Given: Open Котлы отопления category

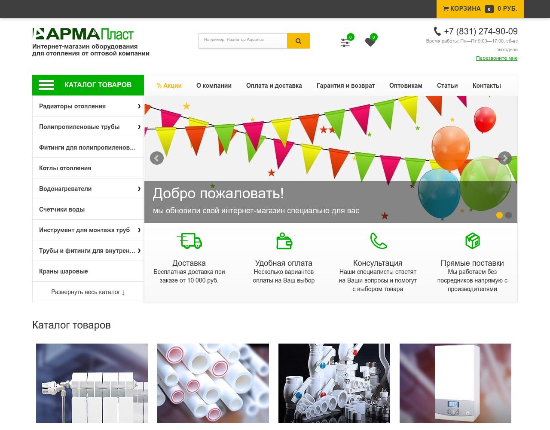Looking at the screenshot, I should click(88, 168).
